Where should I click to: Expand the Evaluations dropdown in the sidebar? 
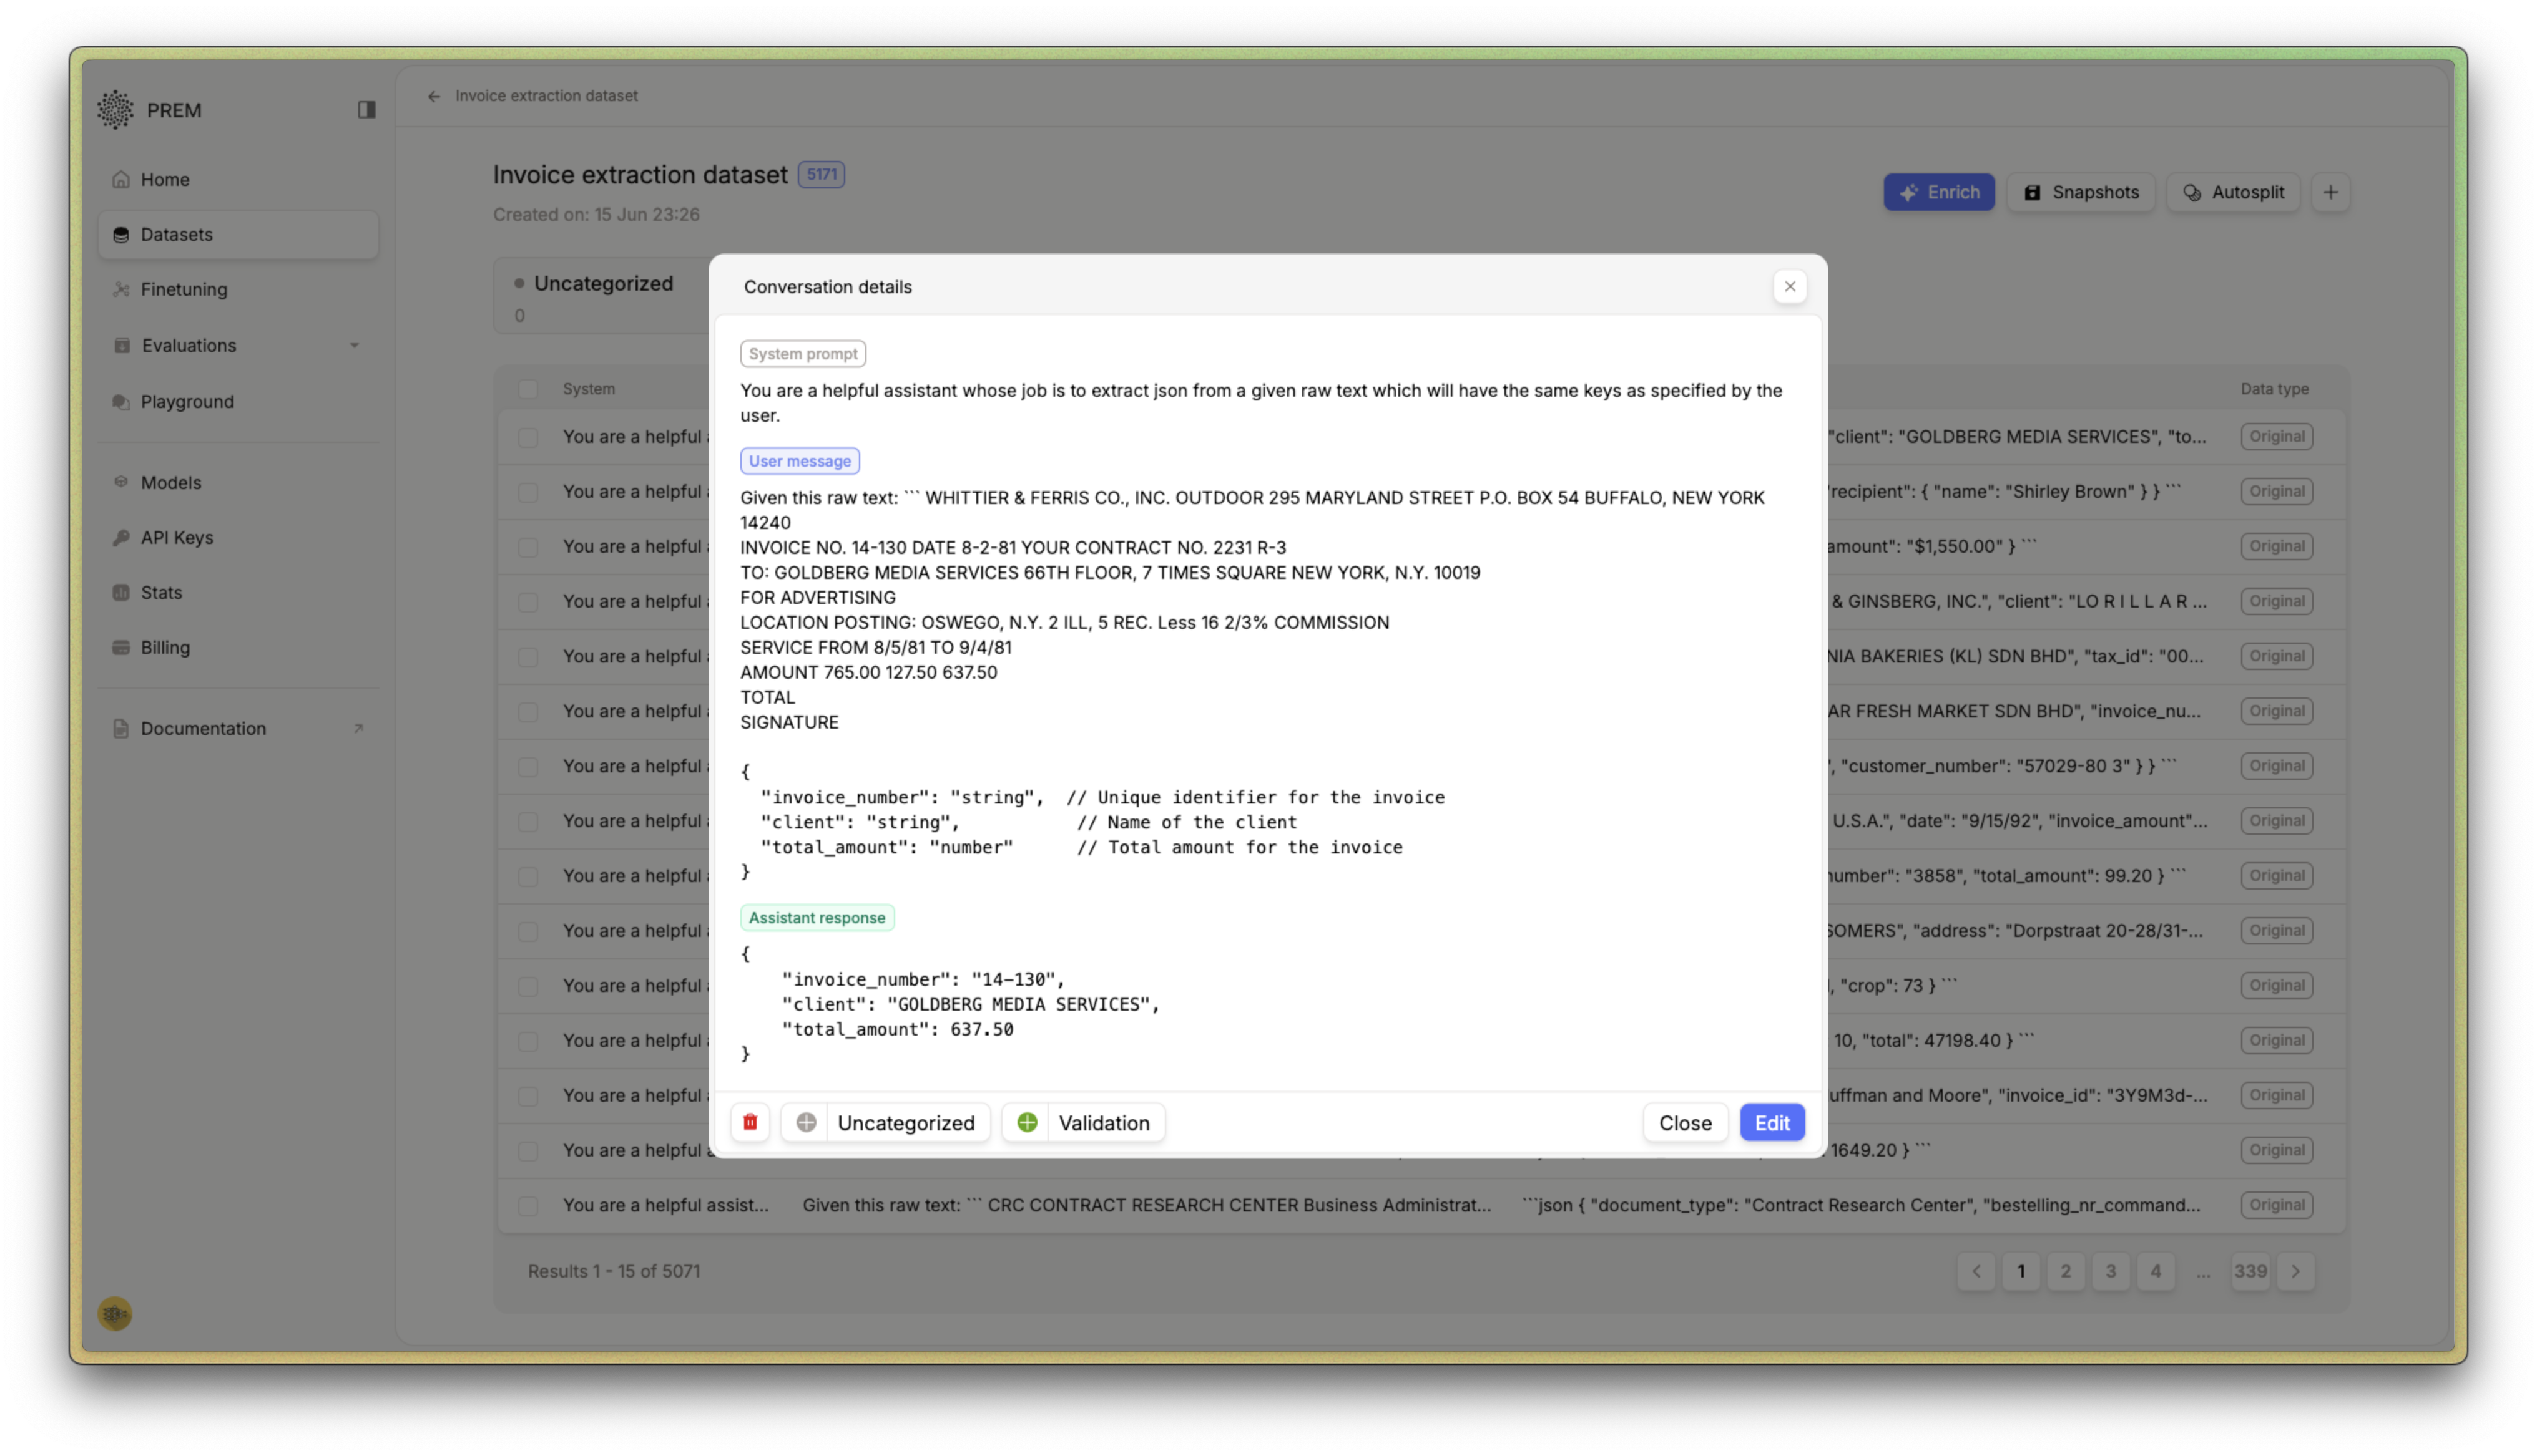356,346
